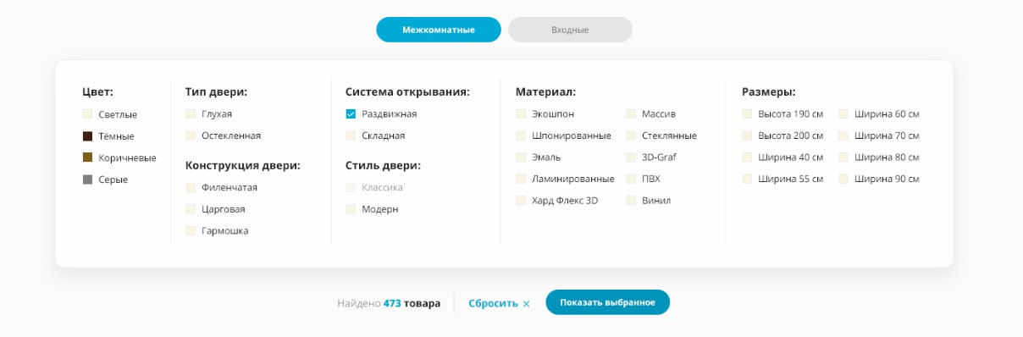This screenshot has width=1023, height=337.
Task: Check the Винил material box
Action: (x=632, y=201)
